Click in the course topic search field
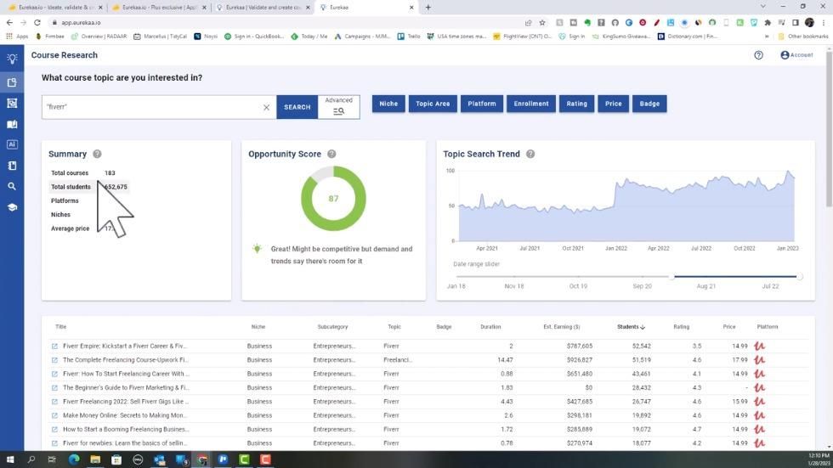Image resolution: width=833 pixels, height=468 pixels. pos(153,107)
